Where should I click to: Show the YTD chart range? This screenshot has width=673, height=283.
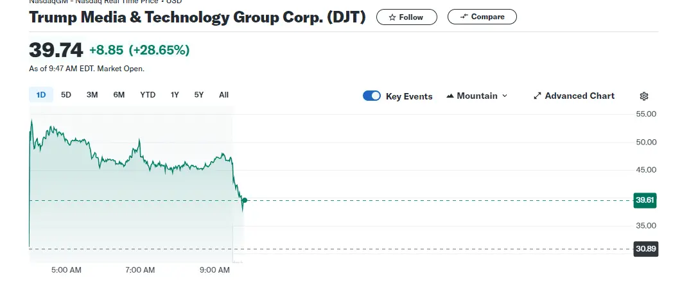click(x=148, y=95)
